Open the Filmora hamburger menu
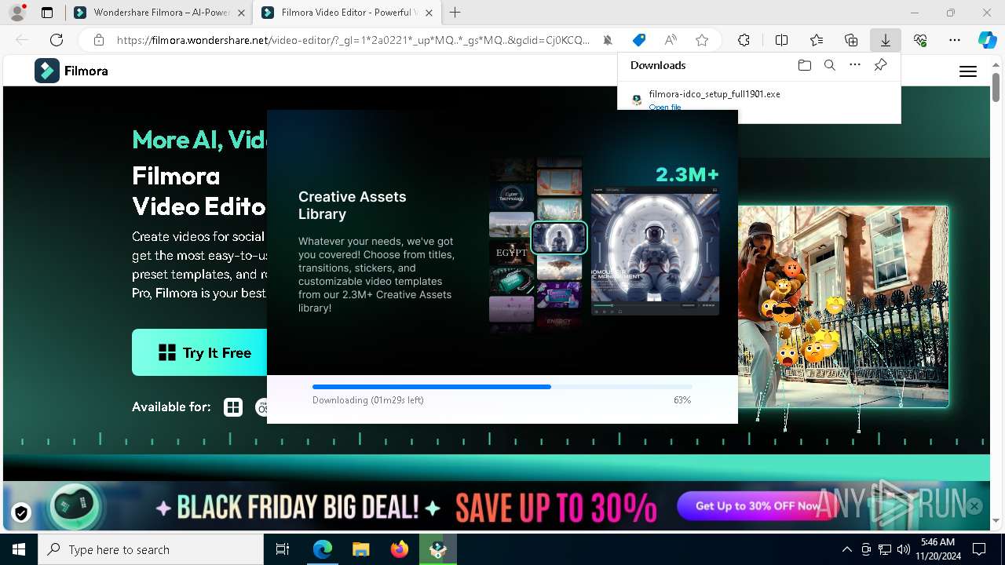 968,71
